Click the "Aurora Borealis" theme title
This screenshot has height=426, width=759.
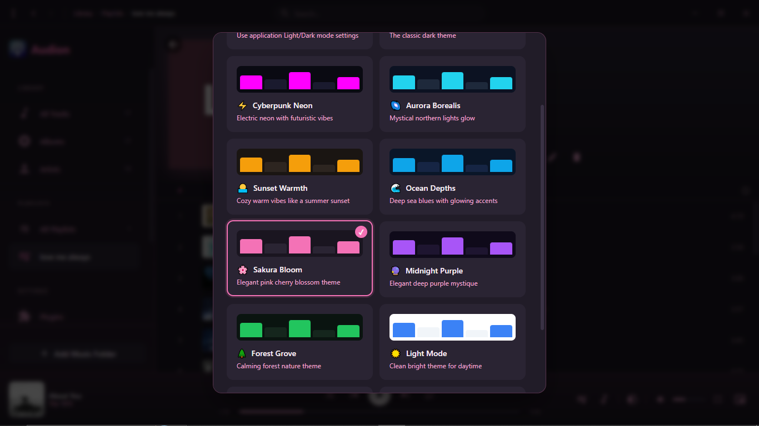(x=433, y=105)
